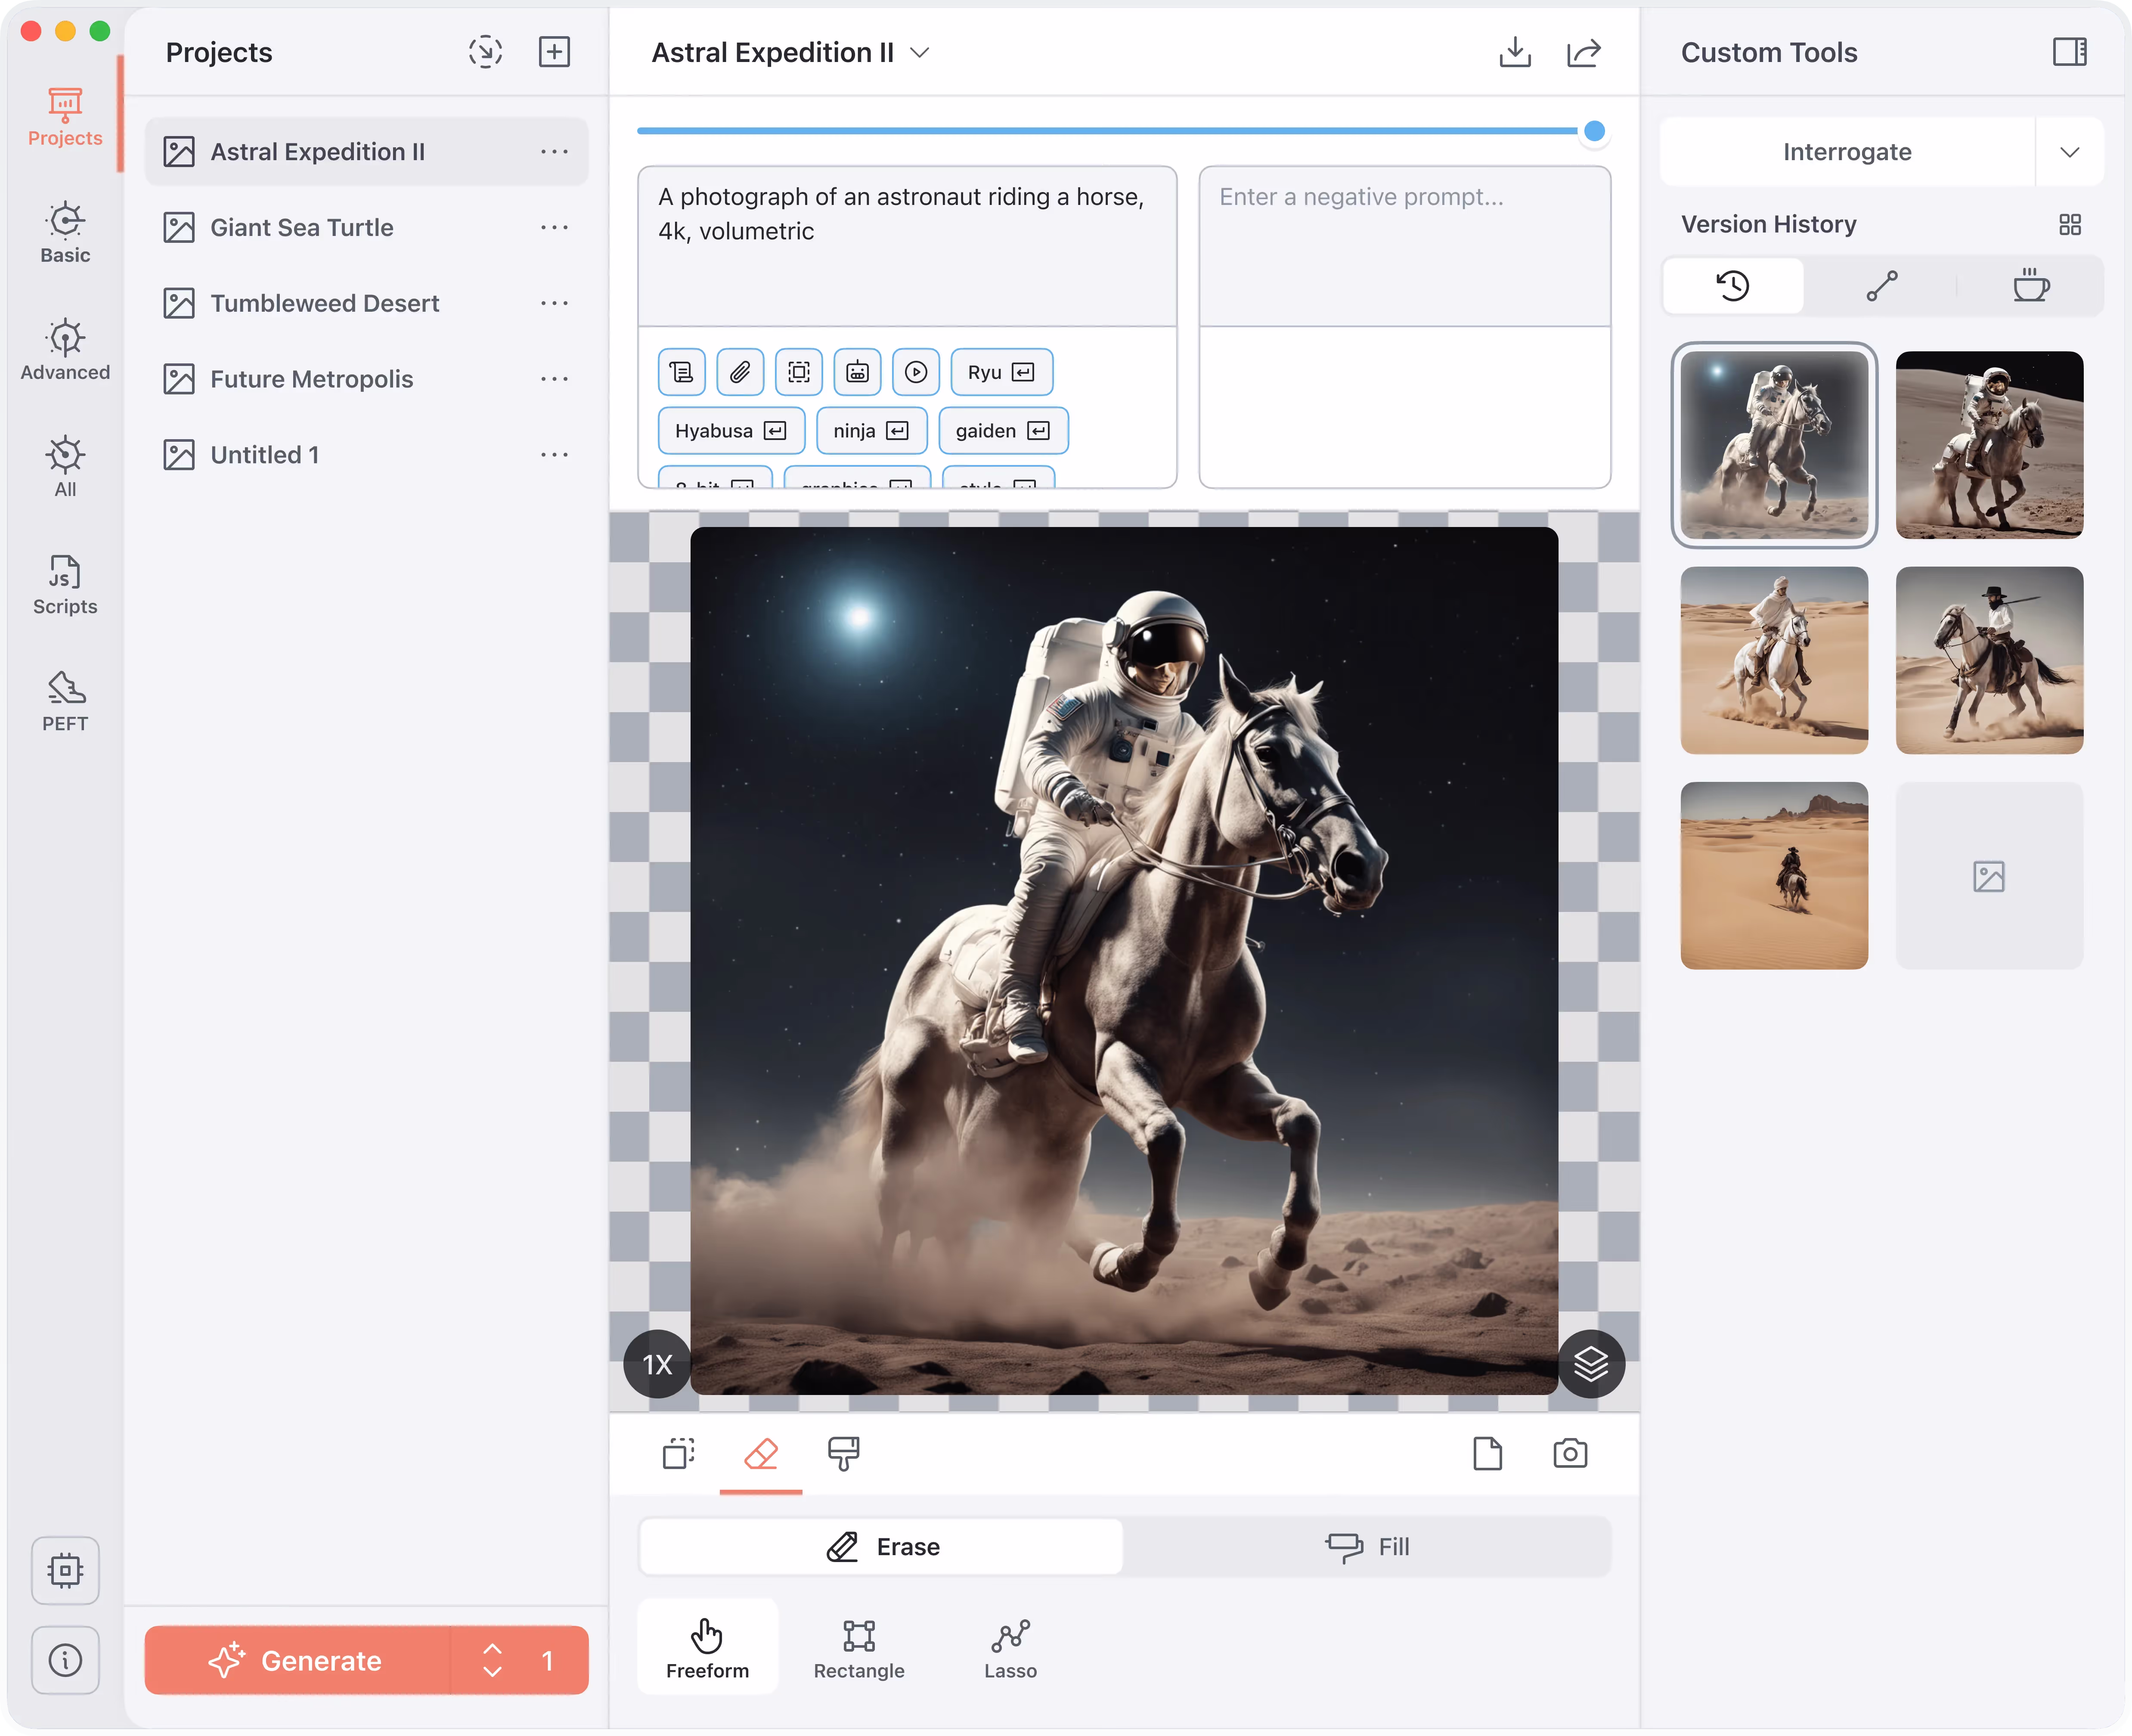The width and height of the screenshot is (2132, 1736).
Task: Open the Advanced settings sidebar tab
Action: point(65,351)
